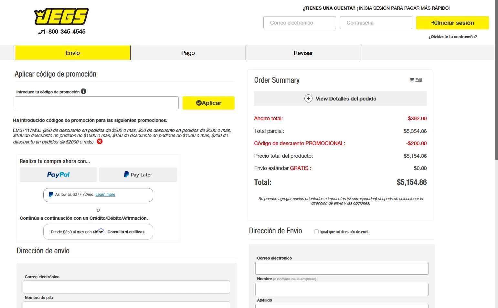The width and height of the screenshot is (498, 308).
Task: Click the Iniciar sesión button
Action: (x=452, y=23)
